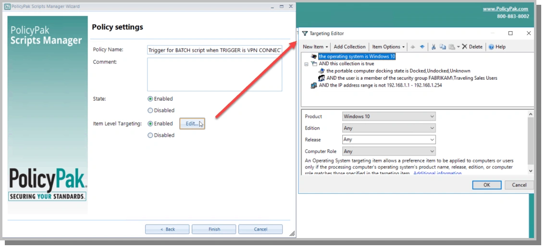Viewport: 546px width, 250px height.
Task: Click the Cut scissors icon
Action: (x=434, y=47)
